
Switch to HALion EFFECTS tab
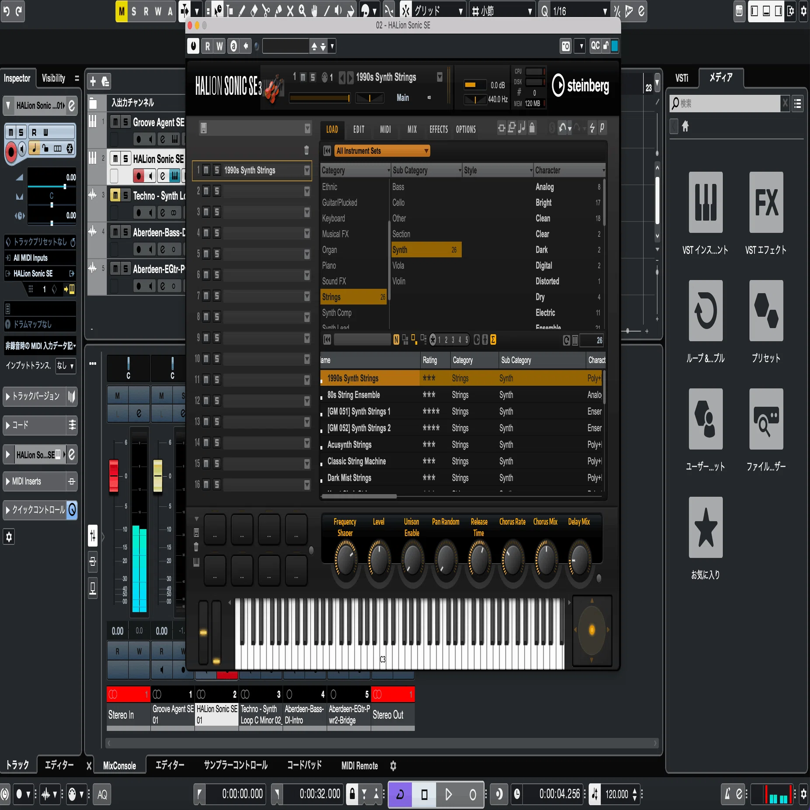[x=438, y=129]
